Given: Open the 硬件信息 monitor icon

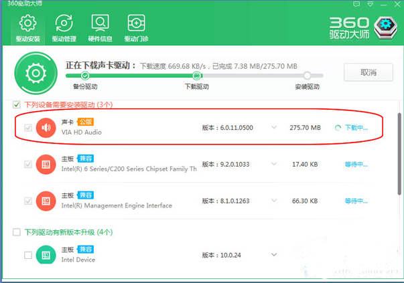Looking at the screenshot, I should (x=100, y=23).
